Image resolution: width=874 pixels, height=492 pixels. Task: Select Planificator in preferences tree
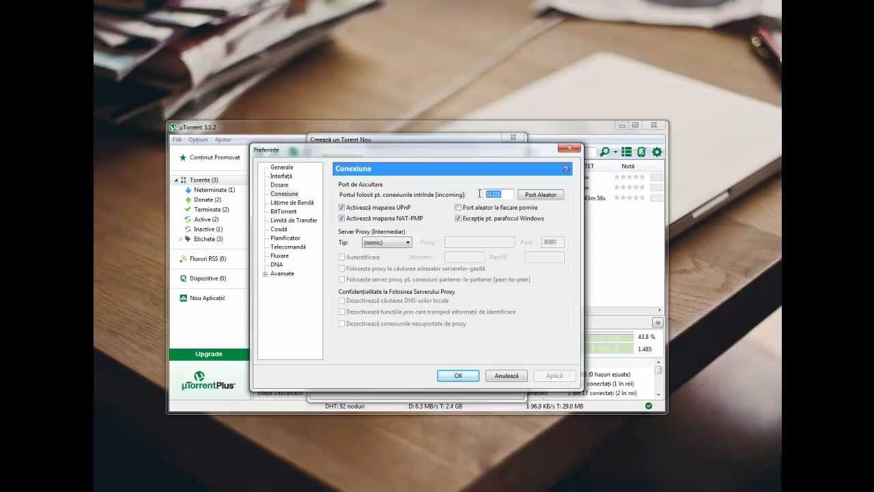tap(285, 238)
